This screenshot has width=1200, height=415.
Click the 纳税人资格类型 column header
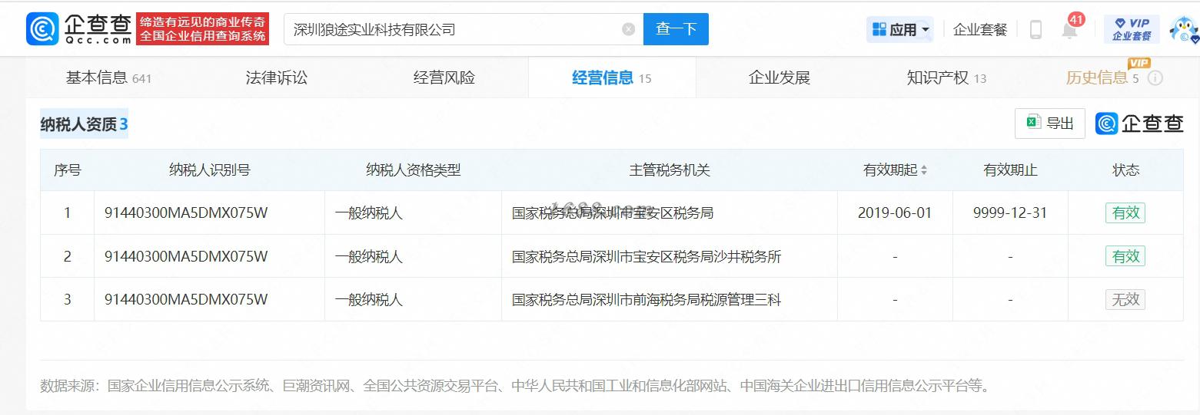tap(413, 170)
